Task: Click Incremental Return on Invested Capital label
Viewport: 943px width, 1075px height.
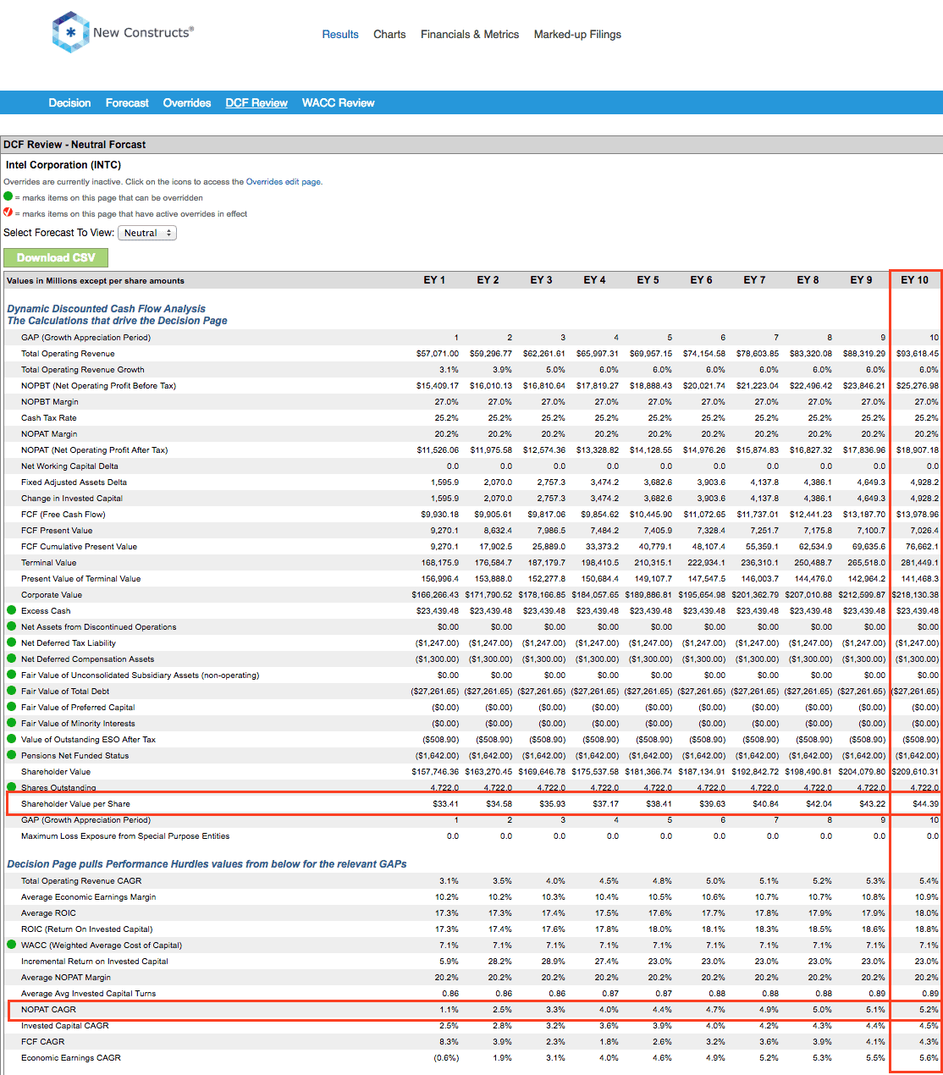Action: [95, 961]
